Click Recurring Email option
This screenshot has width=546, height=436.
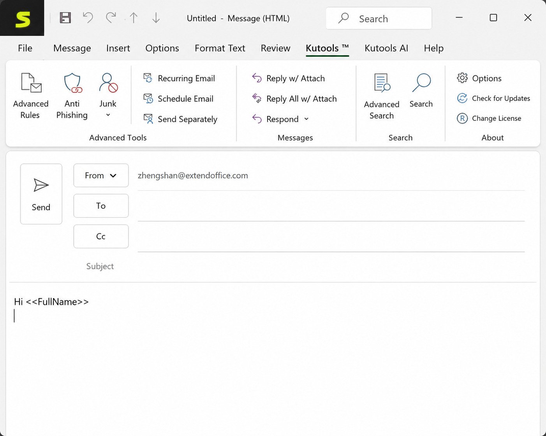pos(179,78)
